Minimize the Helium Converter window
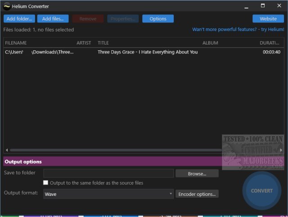 point(246,7)
